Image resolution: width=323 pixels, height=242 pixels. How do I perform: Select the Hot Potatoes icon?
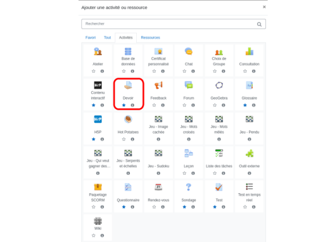click(128, 119)
